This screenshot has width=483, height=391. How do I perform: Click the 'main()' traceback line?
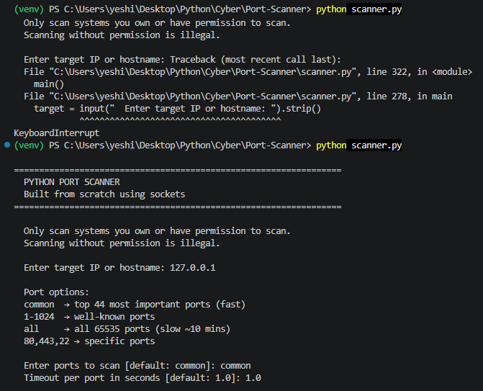pos(49,84)
